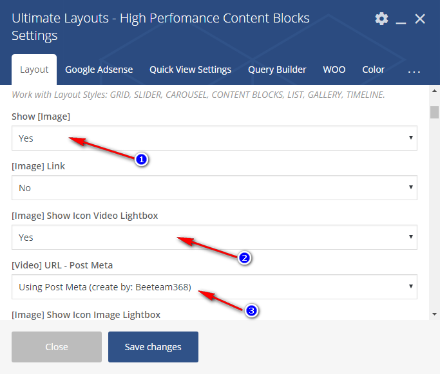Open the Google Adsense tab
Image resolution: width=440 pixels, height=374 pixels.
(99, 70)
